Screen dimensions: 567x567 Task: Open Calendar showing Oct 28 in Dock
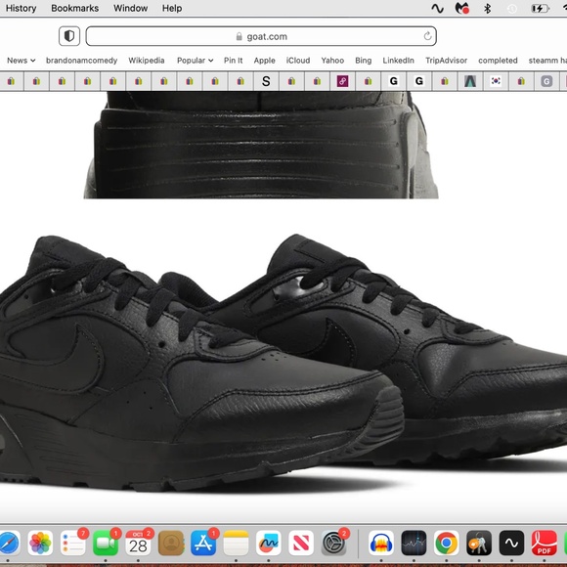tap(138, 543)
